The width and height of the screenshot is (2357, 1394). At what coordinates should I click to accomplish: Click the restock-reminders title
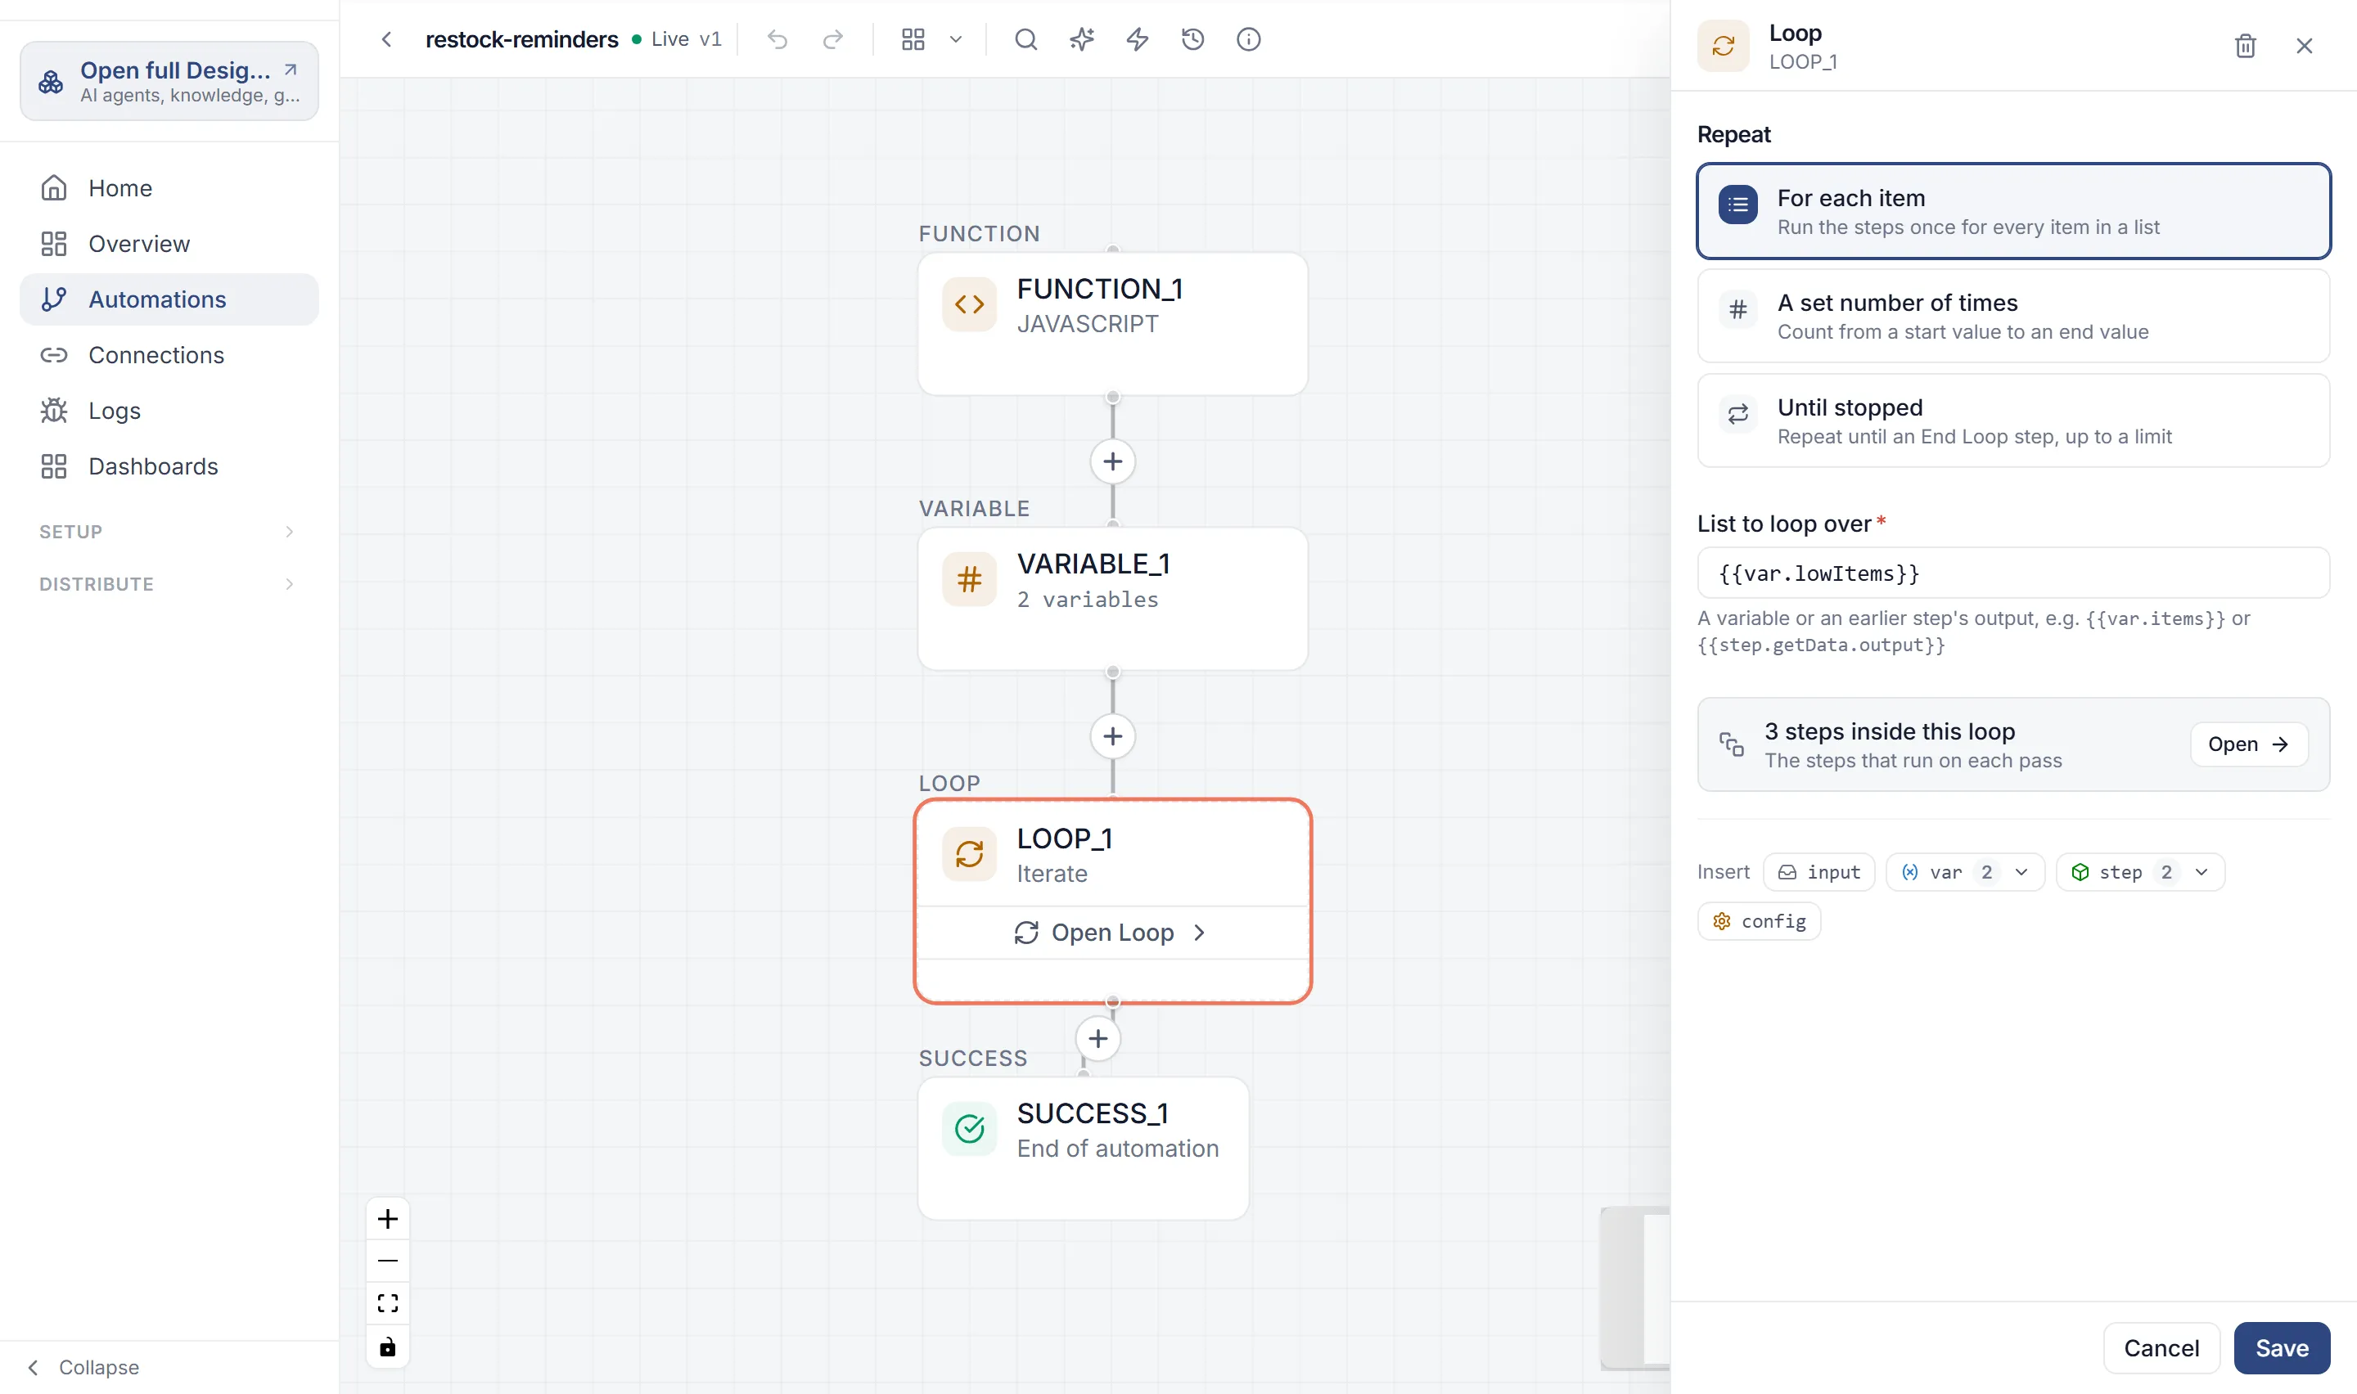(x=521, y=39)
